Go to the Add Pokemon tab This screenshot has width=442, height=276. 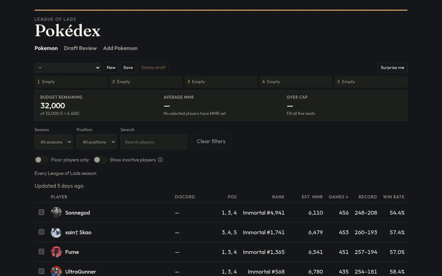click(x=120, y=48)
